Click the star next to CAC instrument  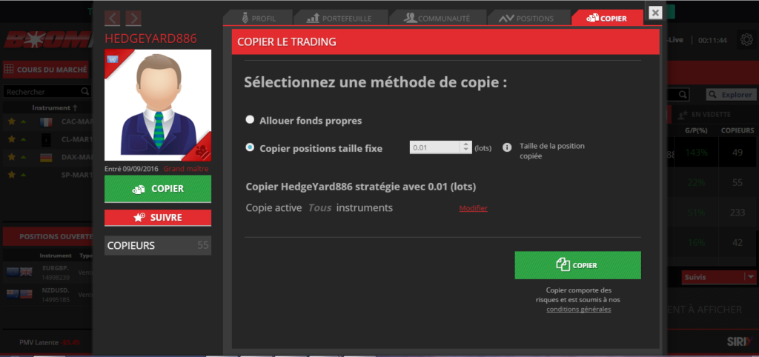pos(12,121)
